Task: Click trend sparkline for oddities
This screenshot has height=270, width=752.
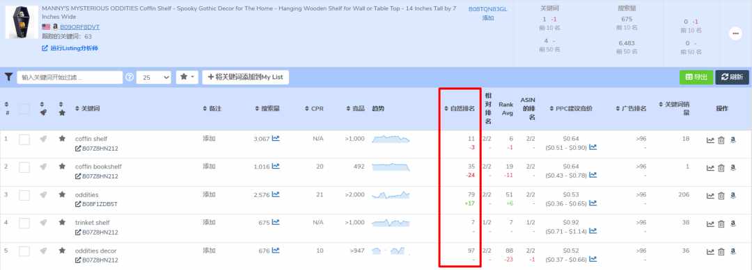Action: coord(391,195)
